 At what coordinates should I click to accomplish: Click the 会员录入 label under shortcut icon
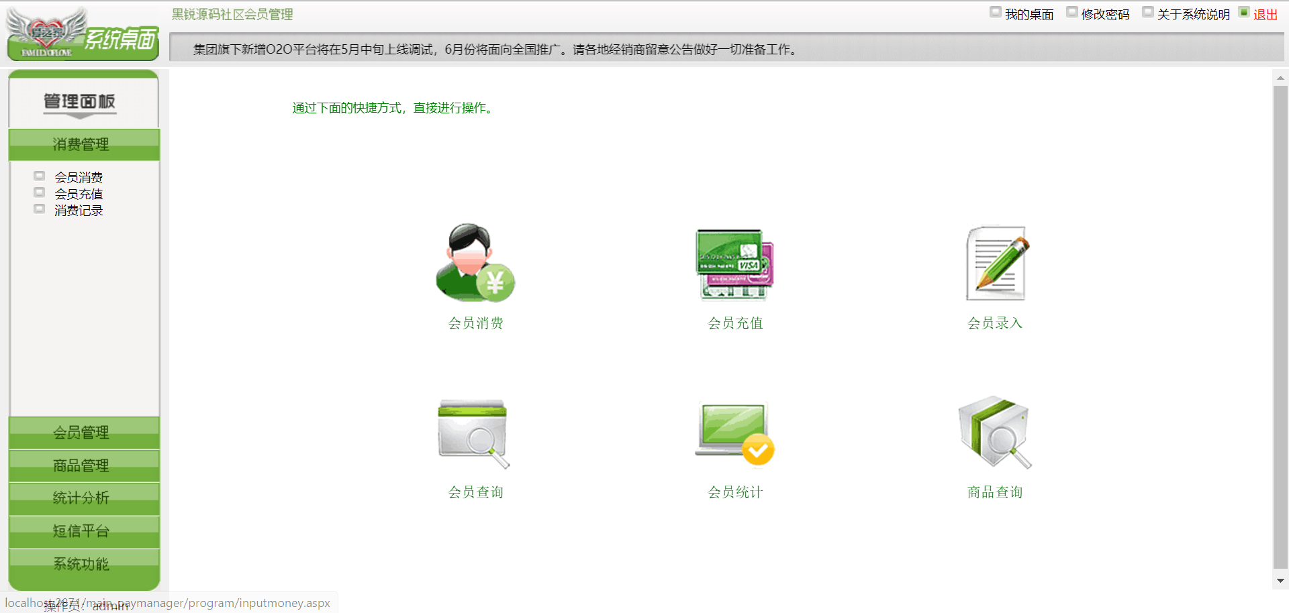coord(995,323)
